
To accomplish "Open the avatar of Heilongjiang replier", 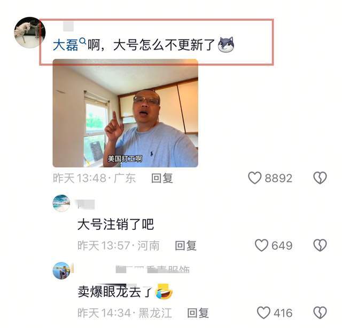I will (61, 270).
